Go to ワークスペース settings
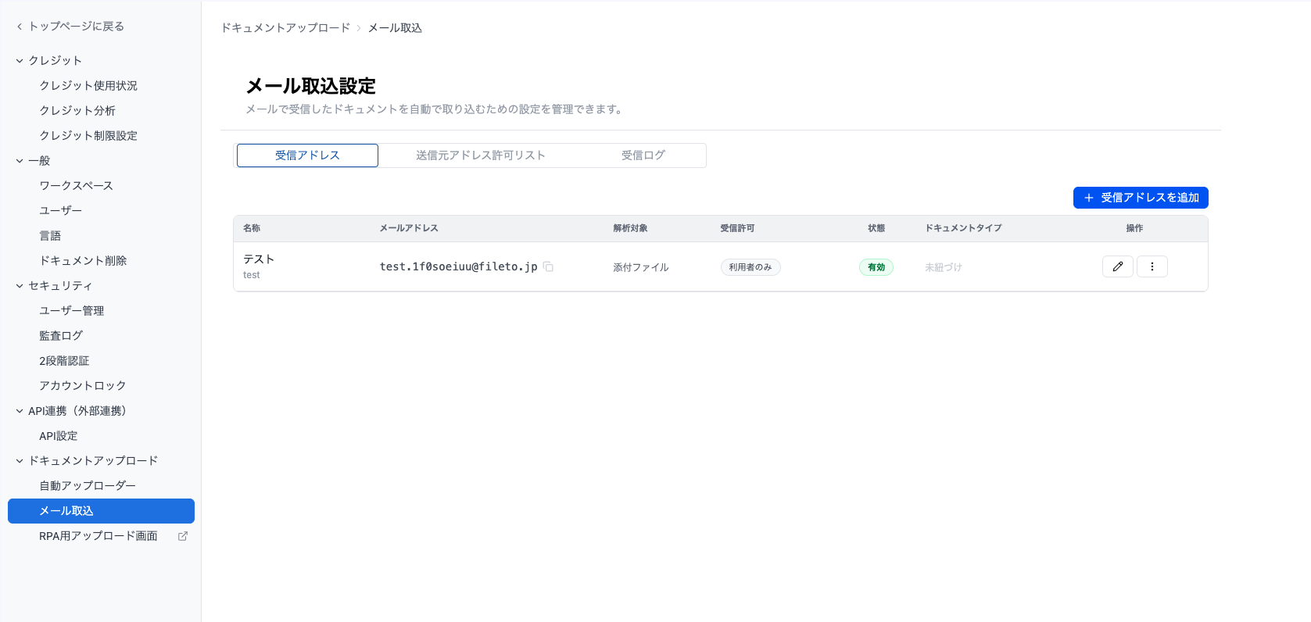The height and width of the screenshot is (622, 1311). (77, 186)
